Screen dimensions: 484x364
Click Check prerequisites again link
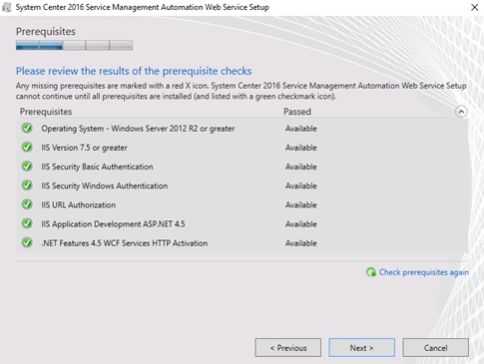(424, 272)
